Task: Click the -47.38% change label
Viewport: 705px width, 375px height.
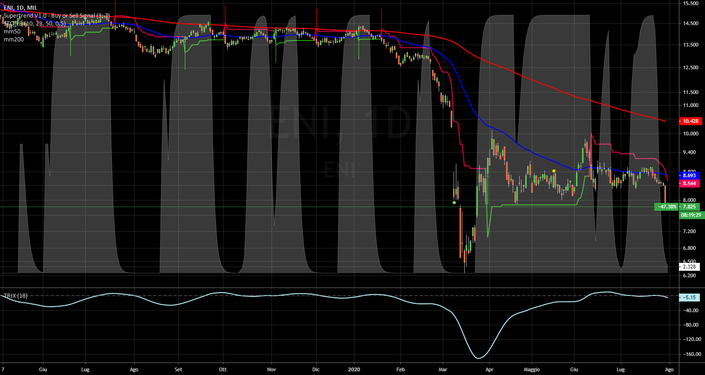Action: (666, 207)
